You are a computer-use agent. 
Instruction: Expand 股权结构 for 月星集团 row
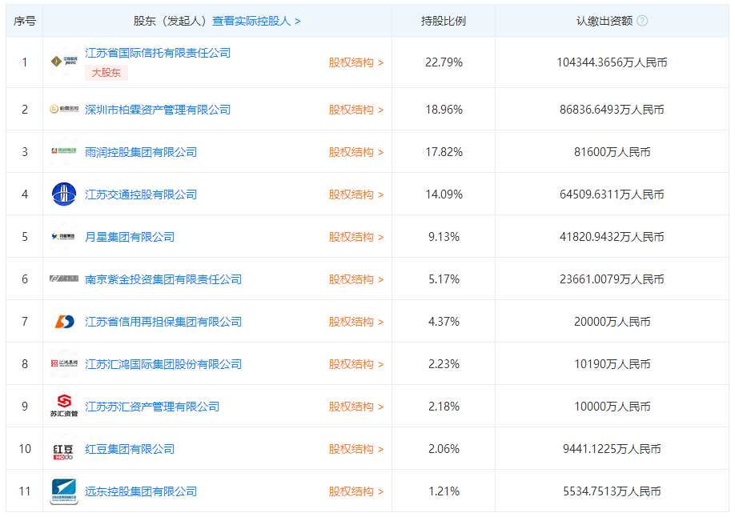click(356, 237)
